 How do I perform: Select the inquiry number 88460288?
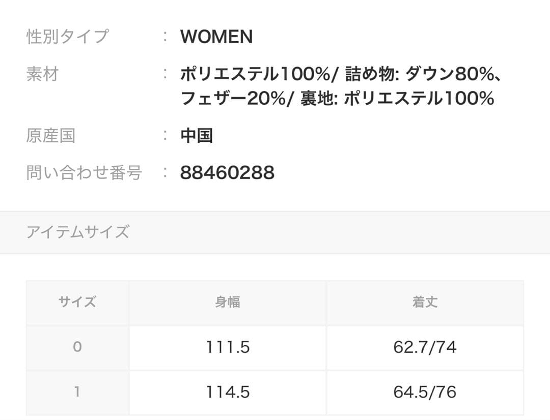(227, 173)
